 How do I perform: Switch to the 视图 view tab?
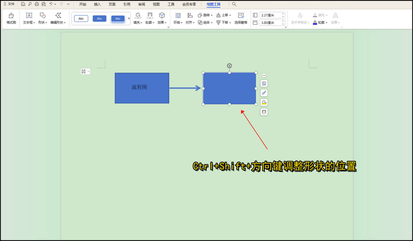[x=156, y=4]
